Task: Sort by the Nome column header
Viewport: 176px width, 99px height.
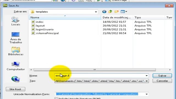Action: [x=65, y=18]
